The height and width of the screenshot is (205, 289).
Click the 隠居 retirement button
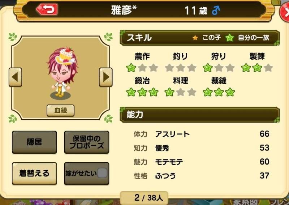(34, 142)
